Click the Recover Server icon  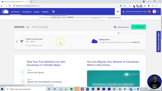pyautogui.click(x=115, y=27)
